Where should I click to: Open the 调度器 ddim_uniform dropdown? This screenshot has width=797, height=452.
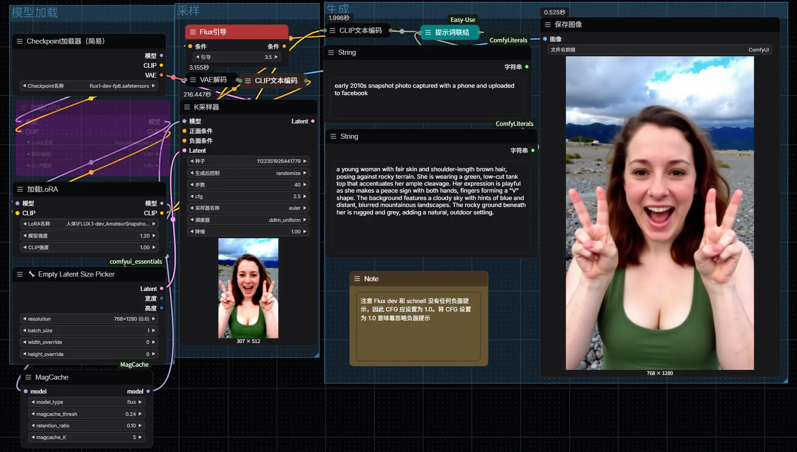(x=248, y=220)
